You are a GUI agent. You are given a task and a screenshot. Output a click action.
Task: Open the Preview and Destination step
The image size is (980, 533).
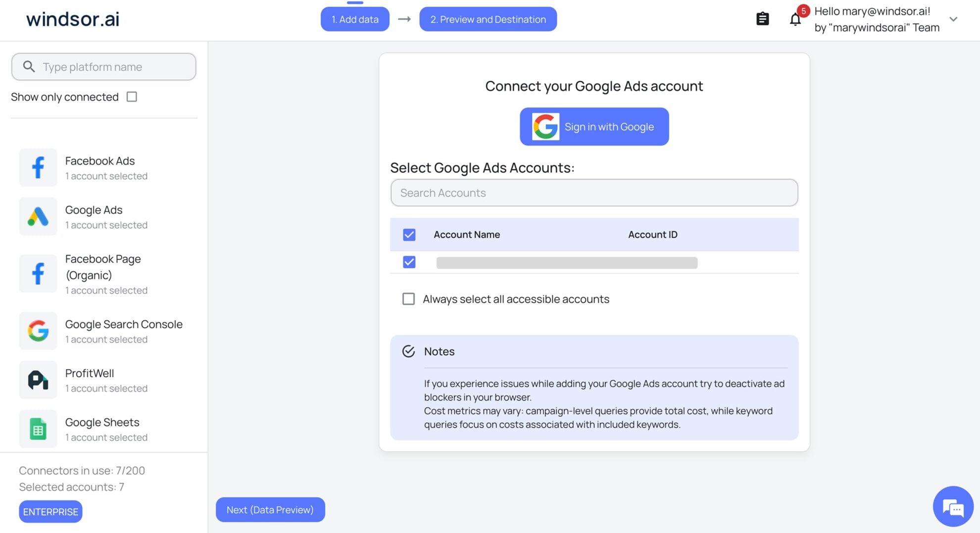pyautogui.click(x=488, y=19)
